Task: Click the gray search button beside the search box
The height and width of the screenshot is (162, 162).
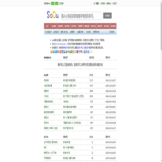Action: click(108, 15)
